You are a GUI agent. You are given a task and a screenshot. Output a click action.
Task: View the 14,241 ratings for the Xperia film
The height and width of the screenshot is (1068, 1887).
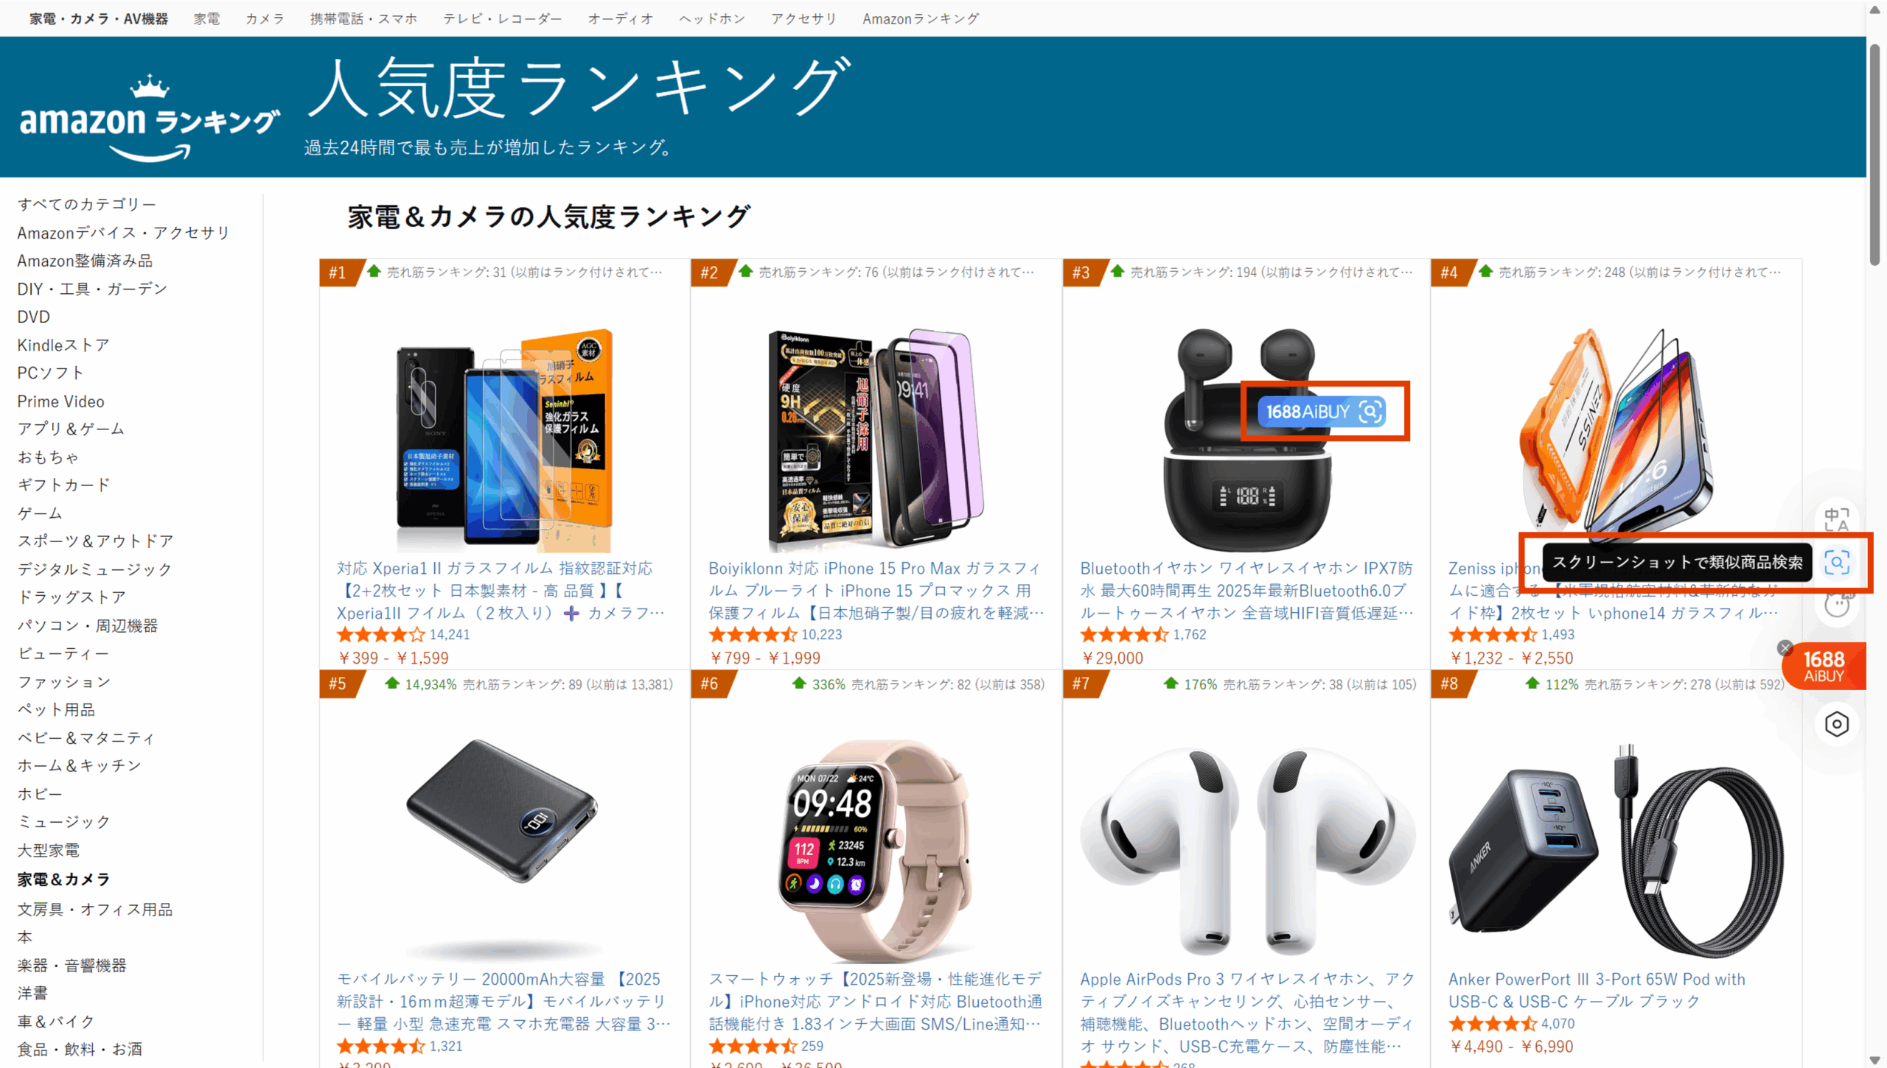coord(450,634)
